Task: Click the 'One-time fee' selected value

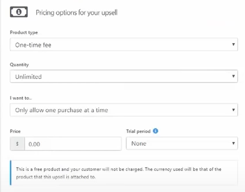Action: (33, 45)
